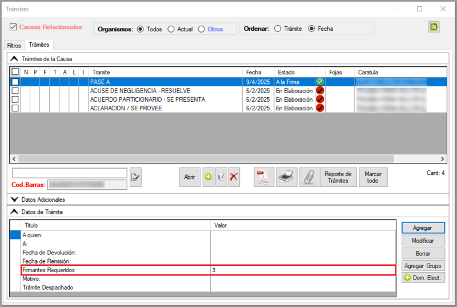Collapse the Trámites de la Causa section

(x=14, y=59)
